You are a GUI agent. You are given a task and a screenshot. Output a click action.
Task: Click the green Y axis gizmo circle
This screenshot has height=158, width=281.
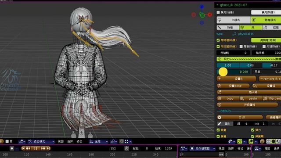pos(202,15)
